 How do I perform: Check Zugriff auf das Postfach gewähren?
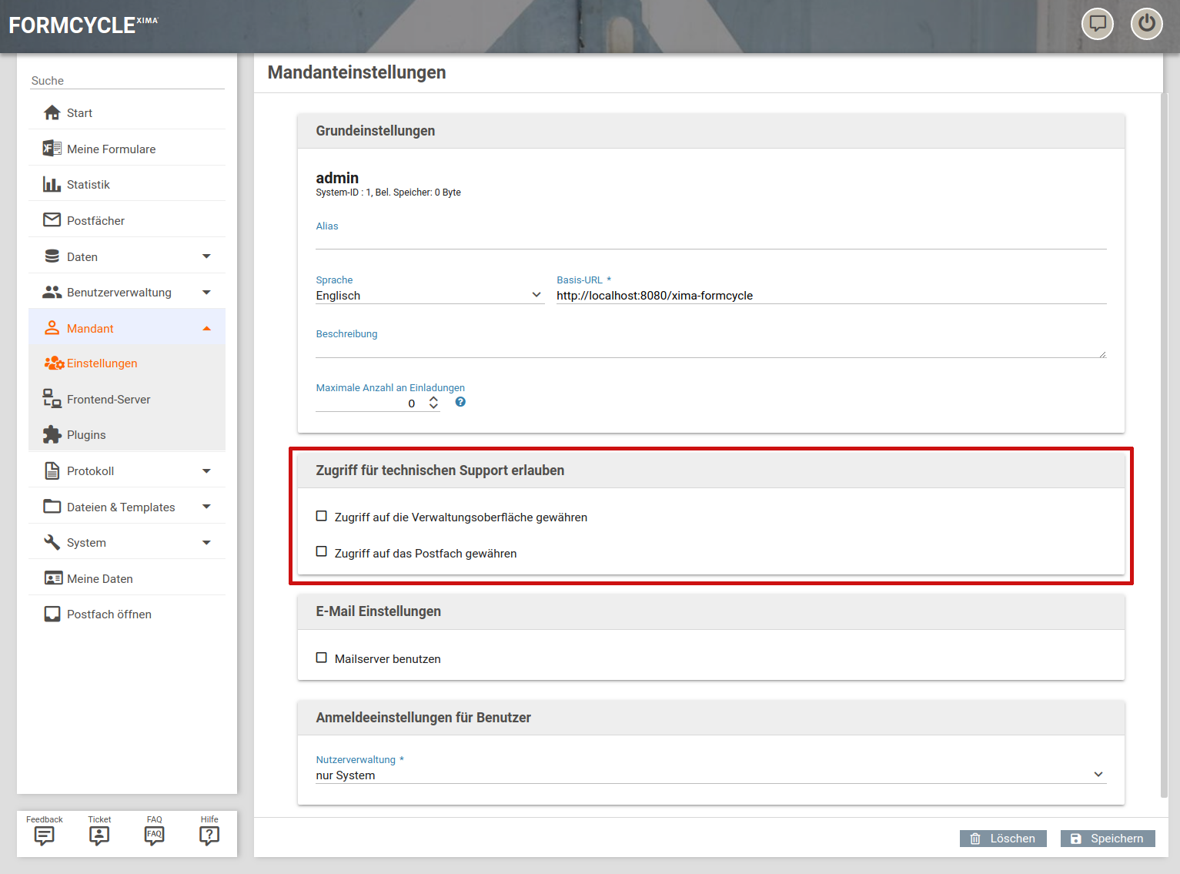coord(322,552)
